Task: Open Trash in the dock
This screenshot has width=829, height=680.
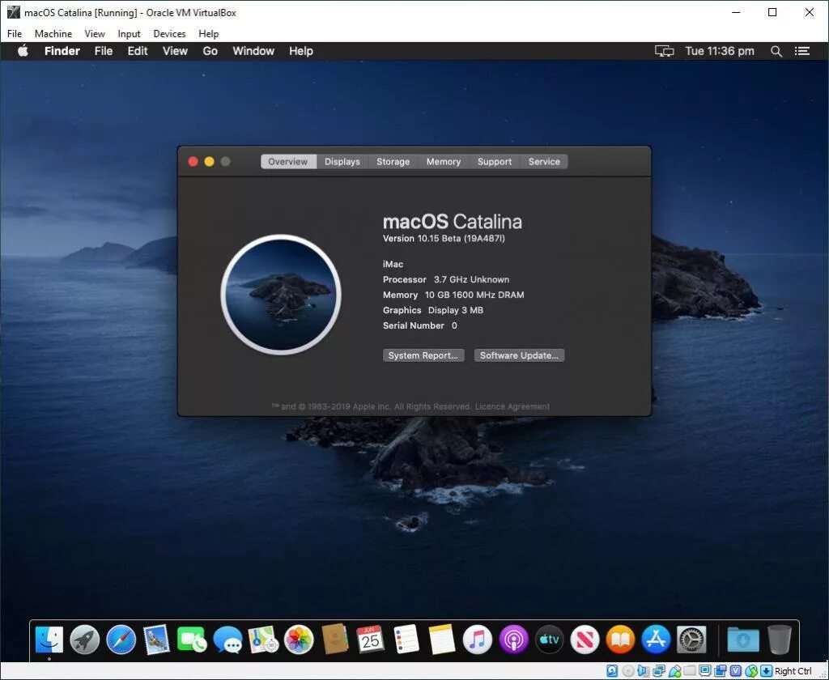Action: 780,640
